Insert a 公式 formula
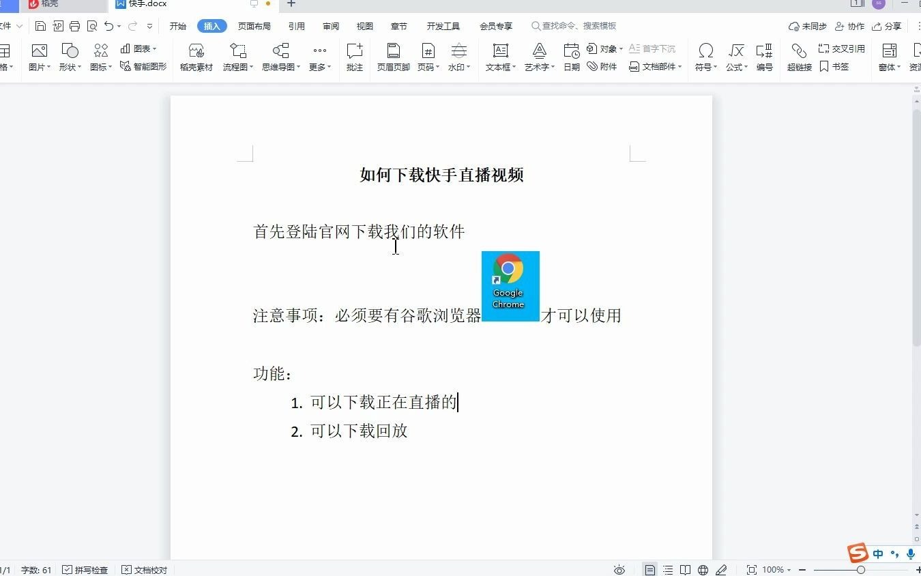 tap(737, 58)
